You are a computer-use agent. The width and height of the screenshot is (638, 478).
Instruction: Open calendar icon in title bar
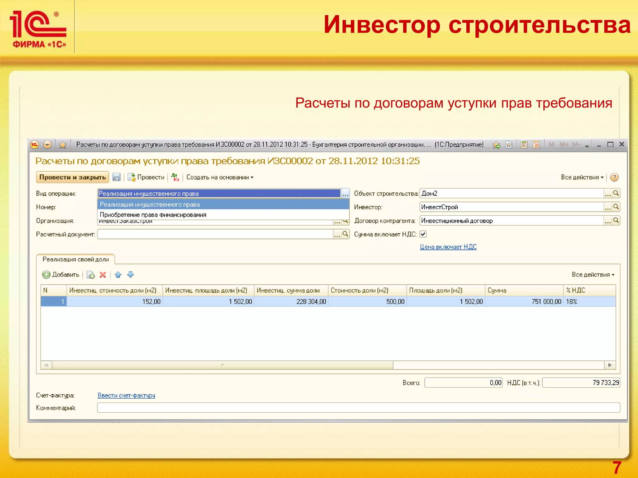point(536,144)
